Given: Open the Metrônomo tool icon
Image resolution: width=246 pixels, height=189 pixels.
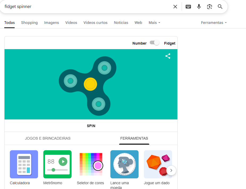Looking at the screenshot, I should click(57, 164).
